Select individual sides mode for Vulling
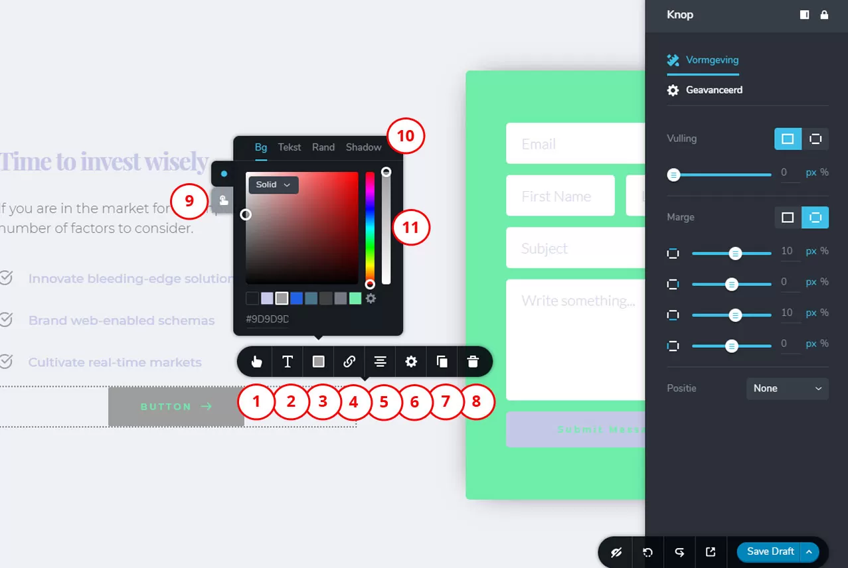The height and width of the screenshot is (568, 848). pos(815,139)
